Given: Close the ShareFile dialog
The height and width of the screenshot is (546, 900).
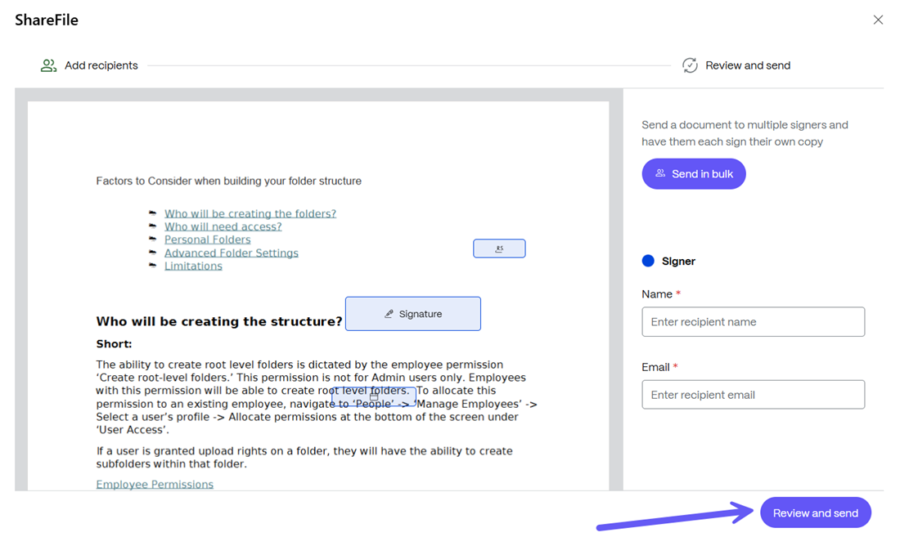Looking at the screenshot, I should click(x=878, y=20).
